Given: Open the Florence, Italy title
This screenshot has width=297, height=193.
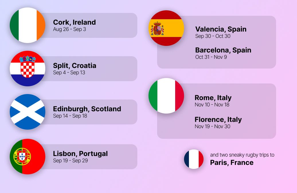Looking at the screenshot, I should coord(218,120).
